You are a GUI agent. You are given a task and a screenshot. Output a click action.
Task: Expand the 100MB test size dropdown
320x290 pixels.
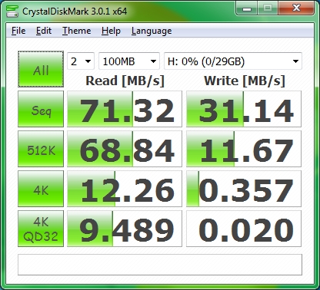tap(129, 61)
